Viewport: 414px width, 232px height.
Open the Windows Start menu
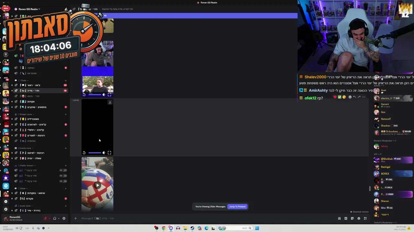tap(257, 228)
